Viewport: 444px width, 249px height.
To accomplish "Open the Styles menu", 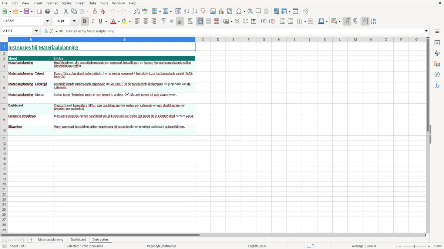I will tap(67, 3).
